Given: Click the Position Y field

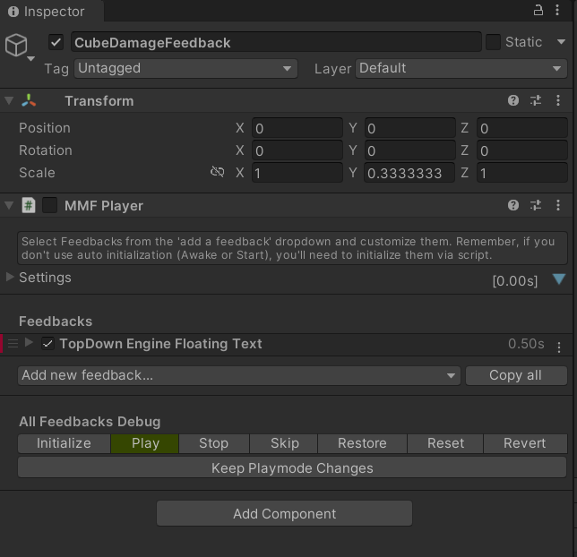Looking at the screenshot, I should coord(410,128).
